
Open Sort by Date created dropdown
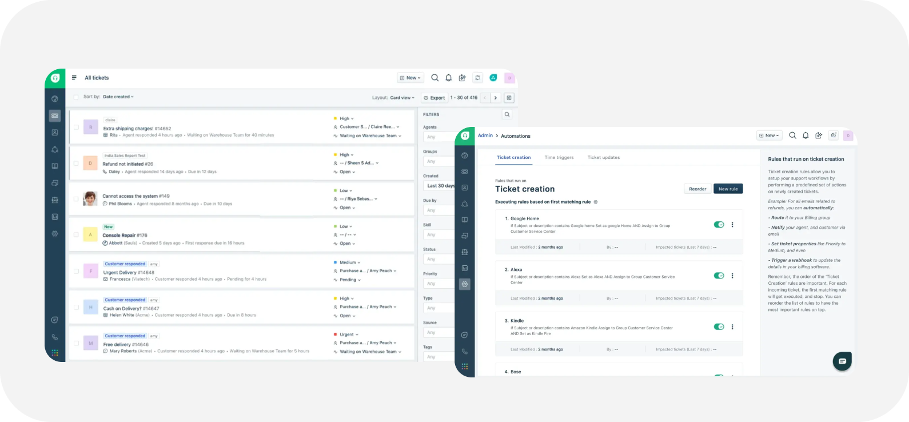point(118,97)
